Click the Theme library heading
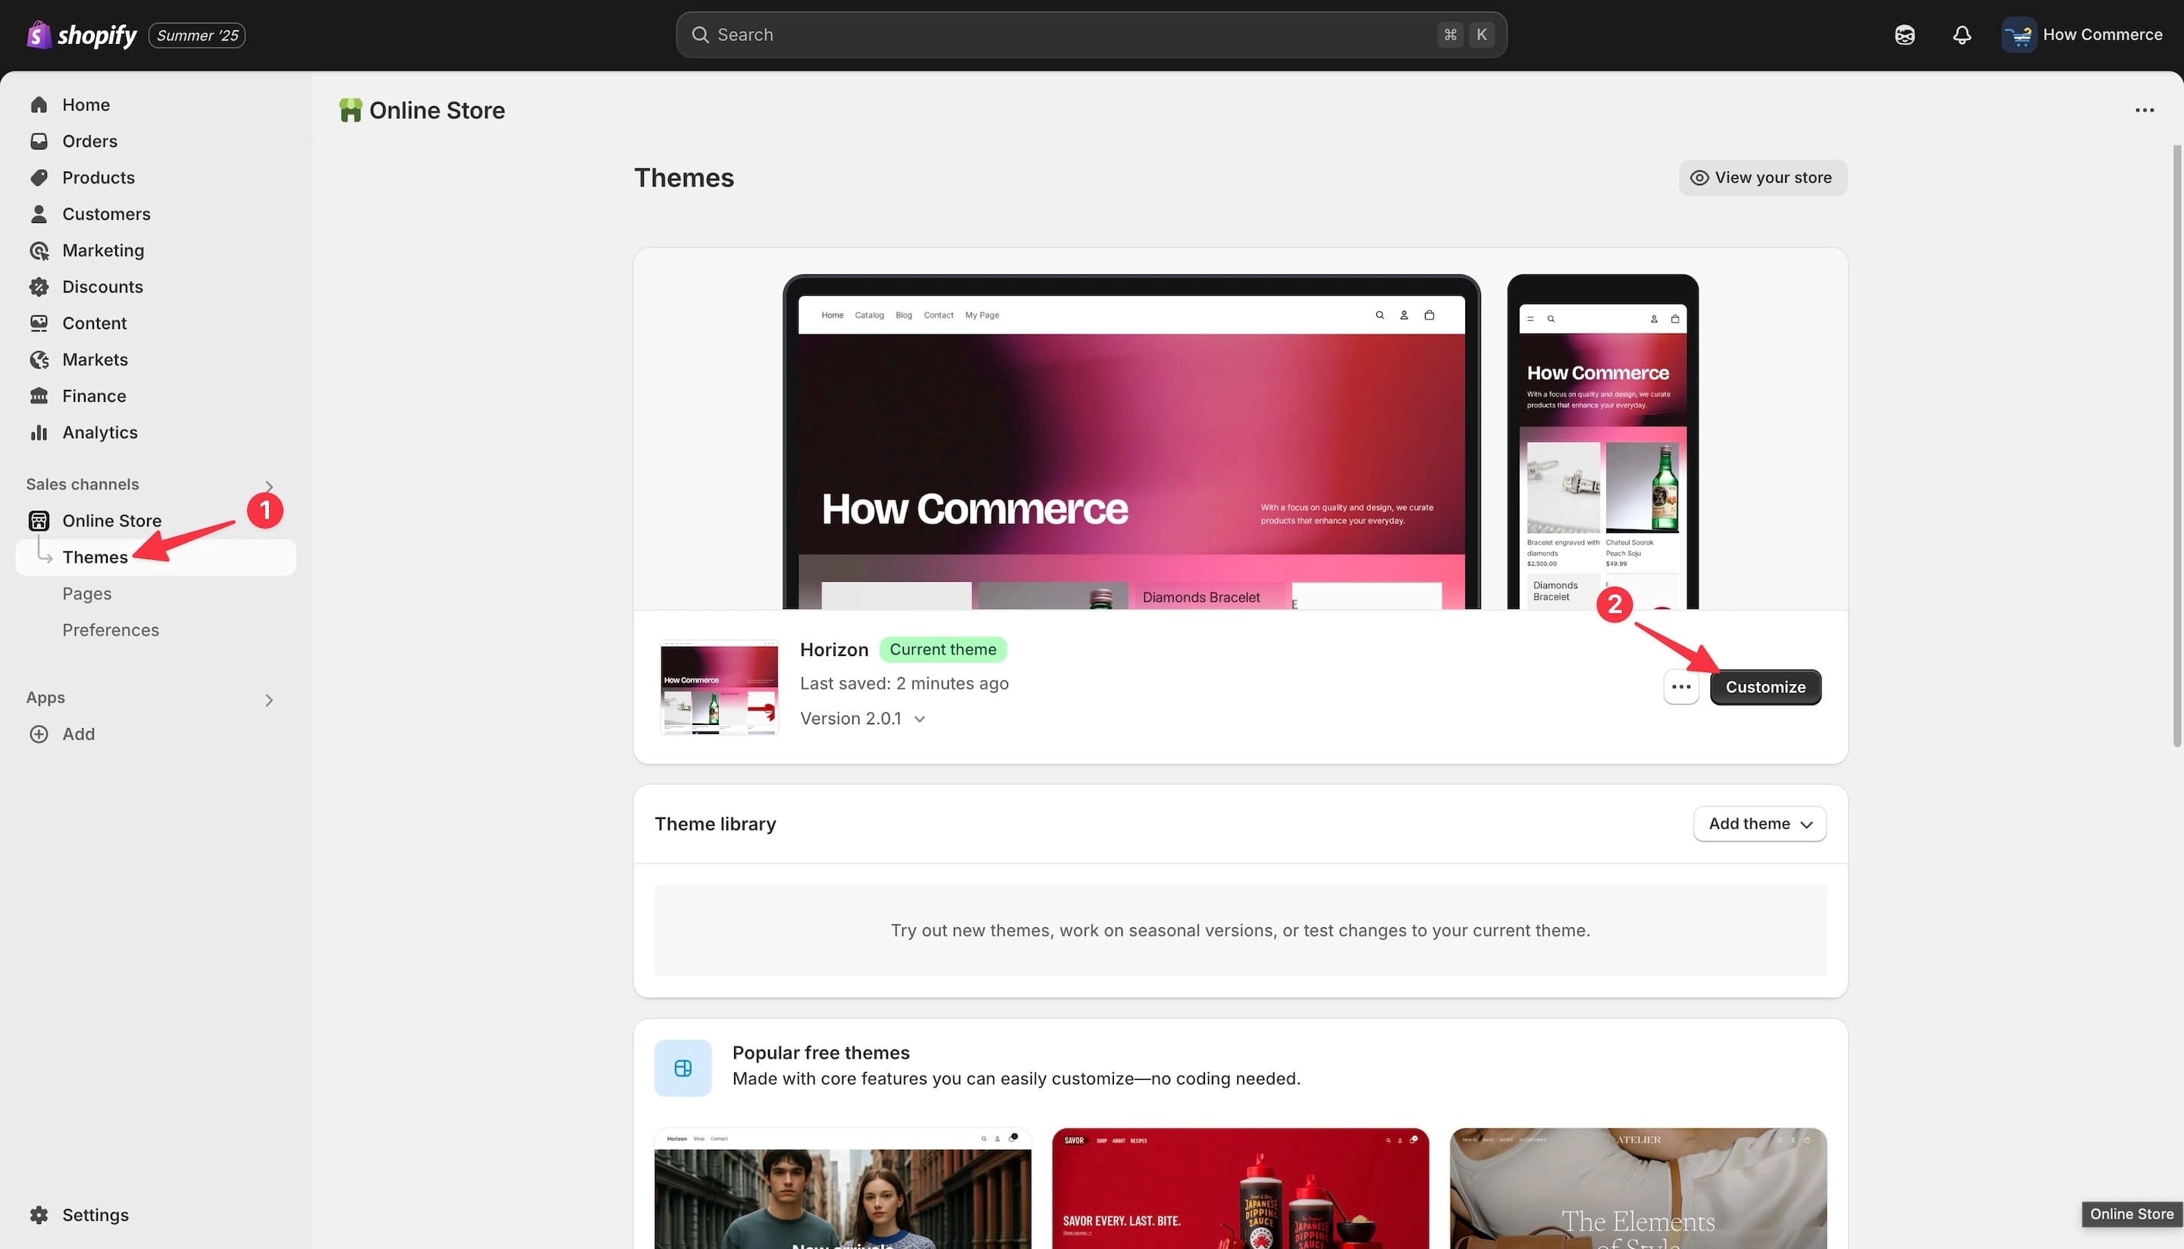 pyautogui.click(x=715, y=824)
